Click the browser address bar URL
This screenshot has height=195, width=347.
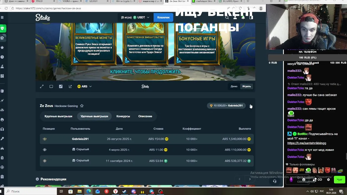click(x=48, y=8)
